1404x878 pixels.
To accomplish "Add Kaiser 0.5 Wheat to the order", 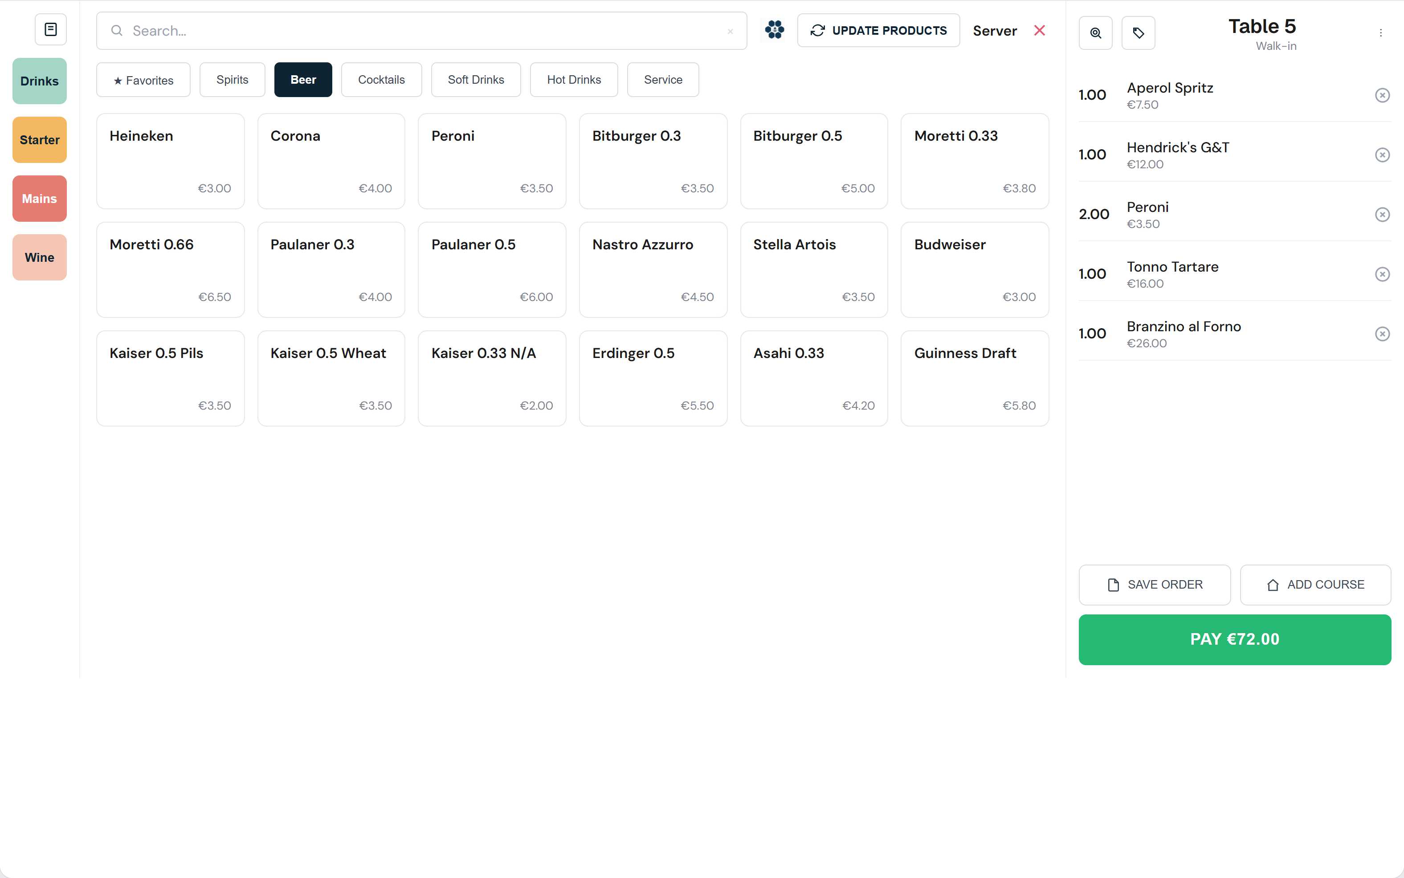I will (x=331, y=378).
